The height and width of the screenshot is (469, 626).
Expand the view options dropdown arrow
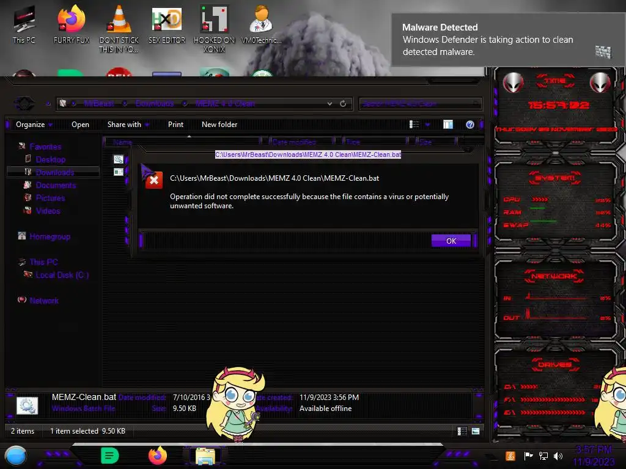point(427,125)
